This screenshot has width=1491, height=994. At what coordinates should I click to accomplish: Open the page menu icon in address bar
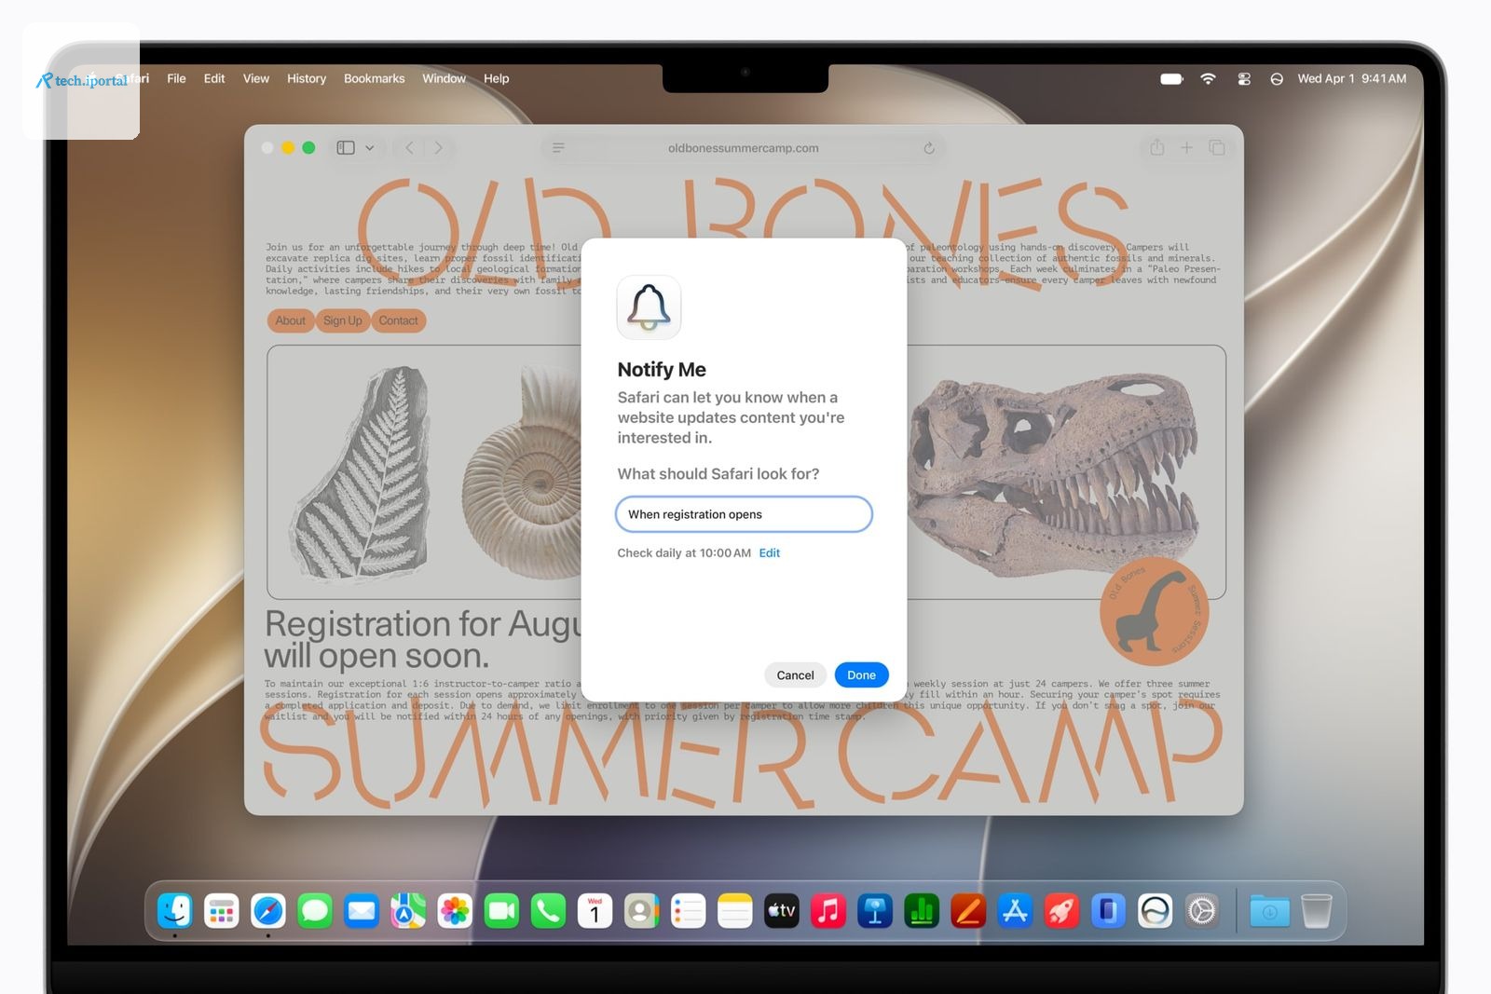tap(558, 148)
